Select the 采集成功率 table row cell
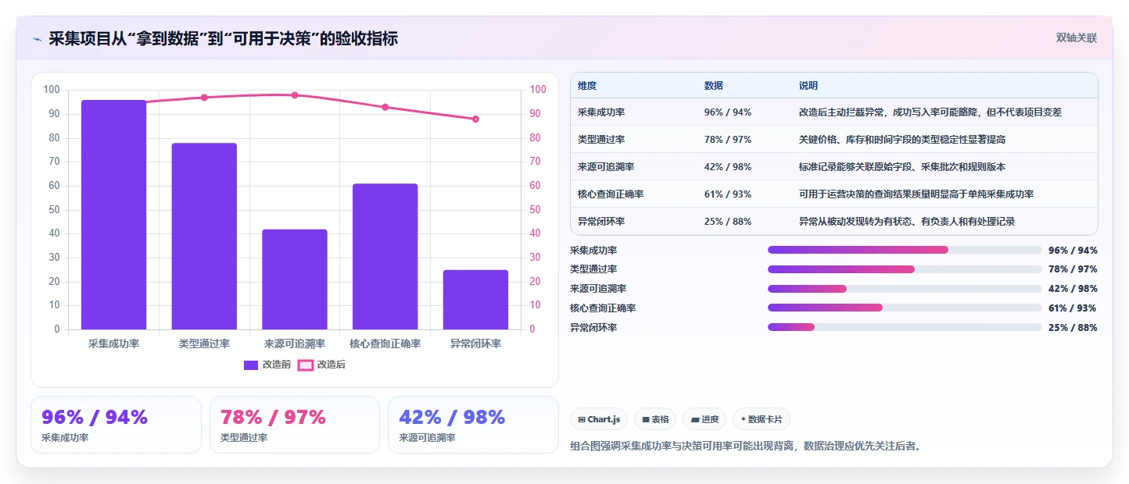Screen dimensions: 1129x484 (x=601, y=112)
